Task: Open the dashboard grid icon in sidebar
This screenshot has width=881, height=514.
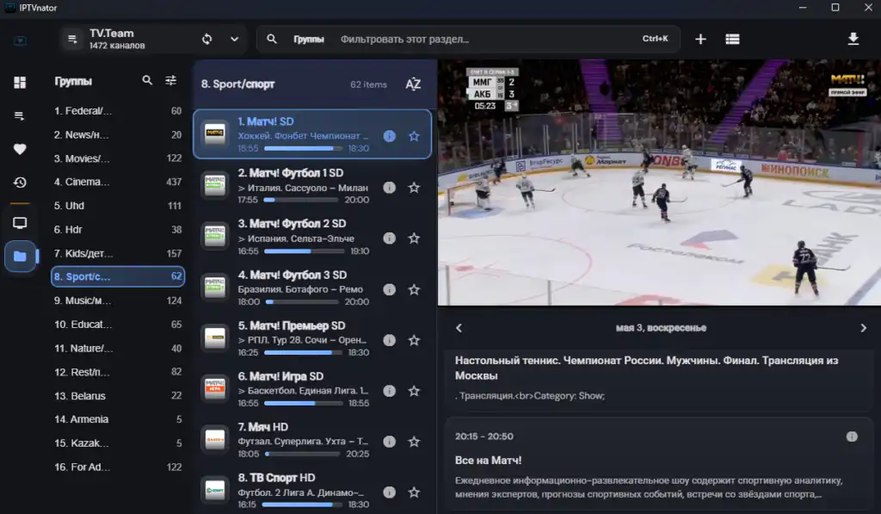Action: [20, 83]
